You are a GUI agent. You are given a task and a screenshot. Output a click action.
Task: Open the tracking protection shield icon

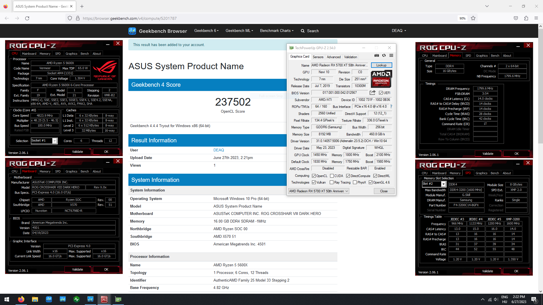[70, 18]
